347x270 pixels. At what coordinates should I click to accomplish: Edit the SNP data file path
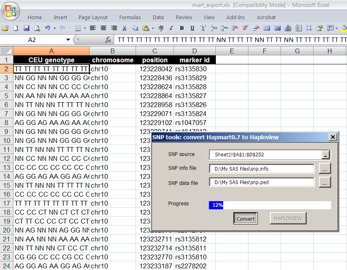click(x=261, y=182)
